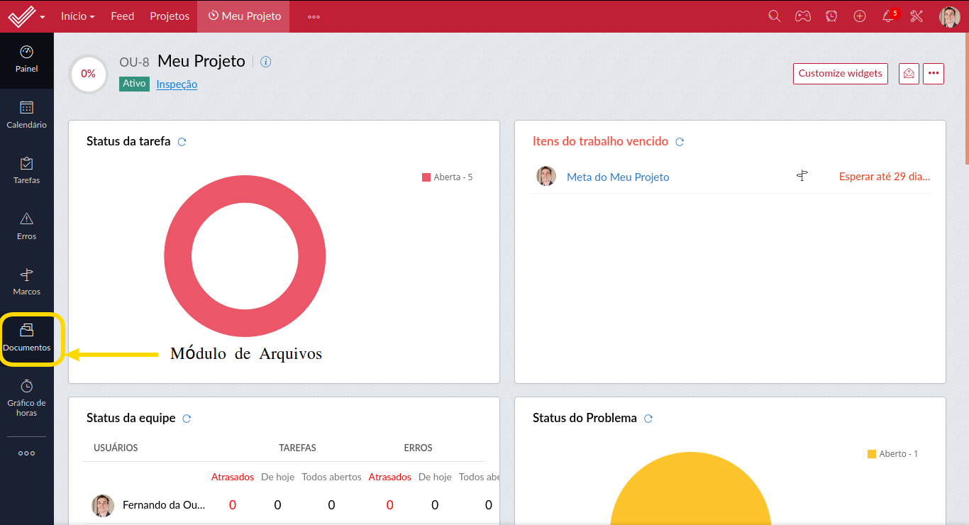Open Gráfico de horas in the sidebar
969x525 pixels.
click(x=27, y=397)
